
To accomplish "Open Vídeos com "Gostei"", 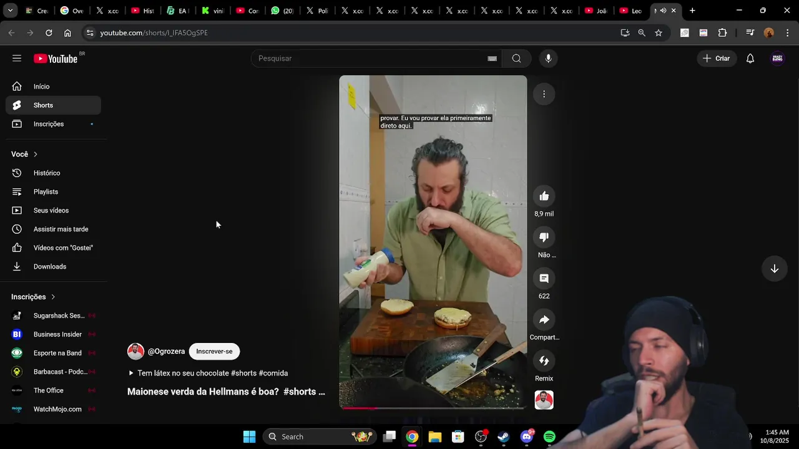I will click(x=53, y=248).
